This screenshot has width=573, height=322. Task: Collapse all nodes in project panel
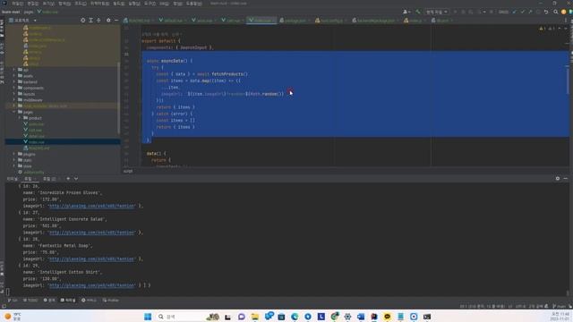(x=98, y=20)
